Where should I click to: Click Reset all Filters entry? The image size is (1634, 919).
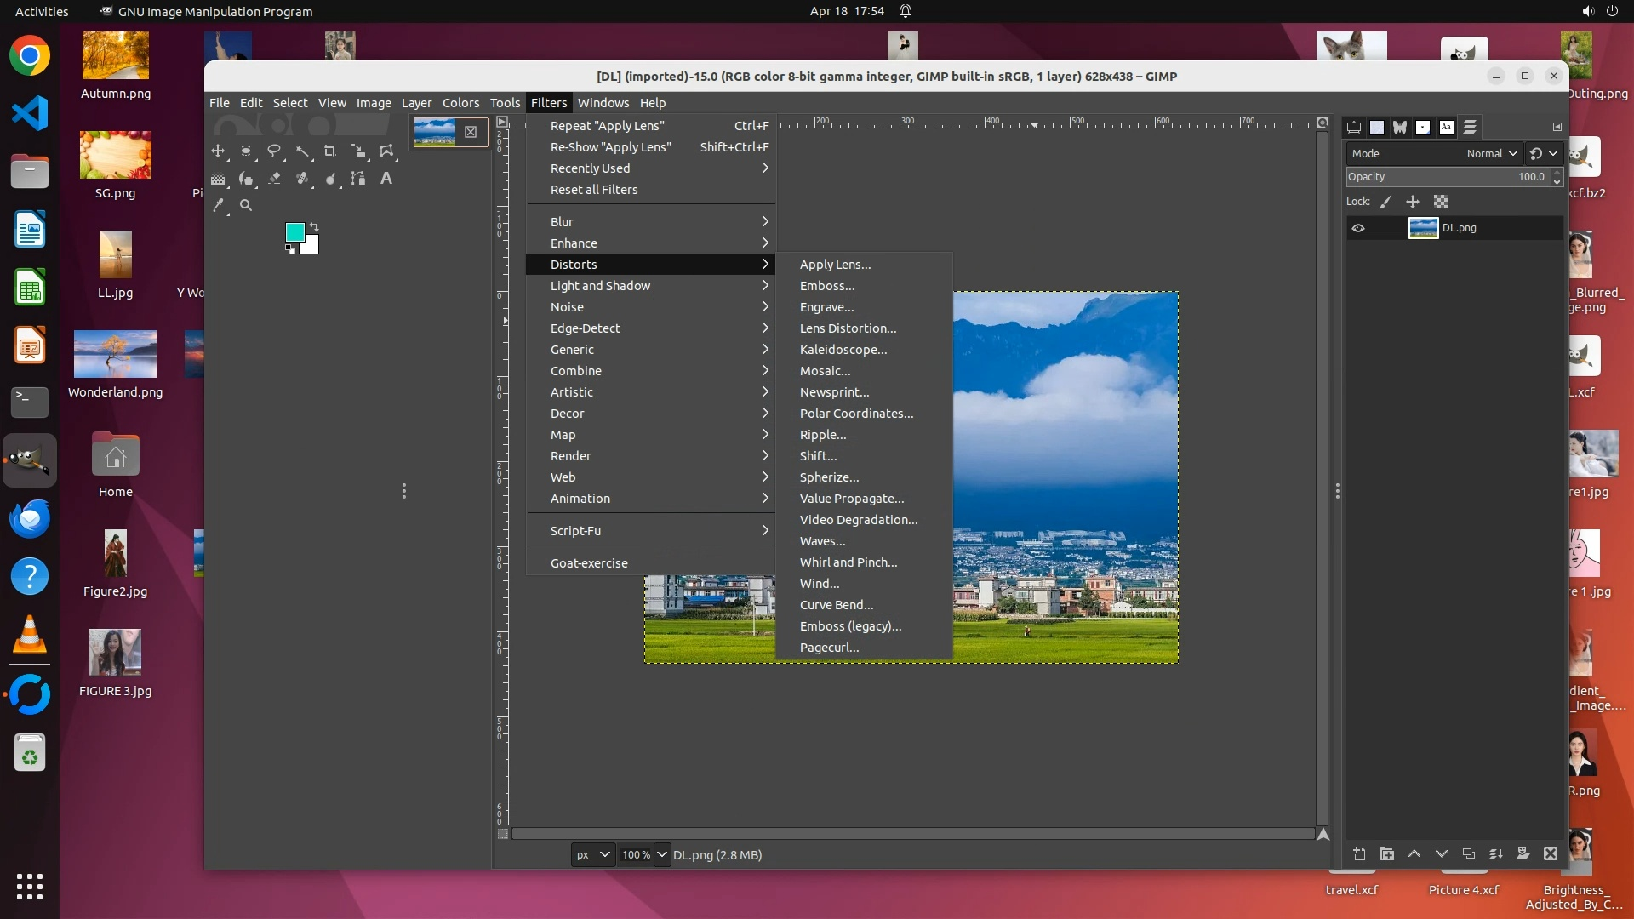(x=593, y=190)
